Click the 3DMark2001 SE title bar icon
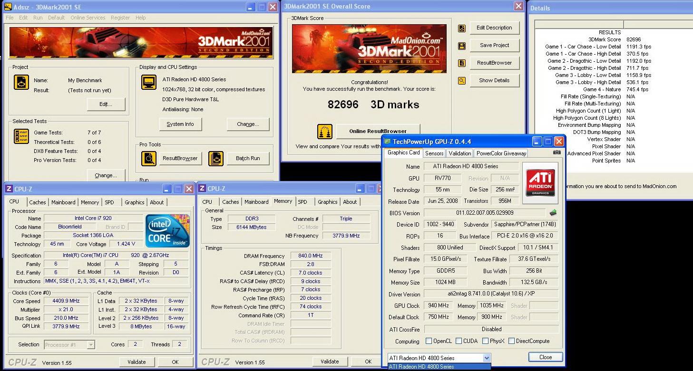 point(8,7)
